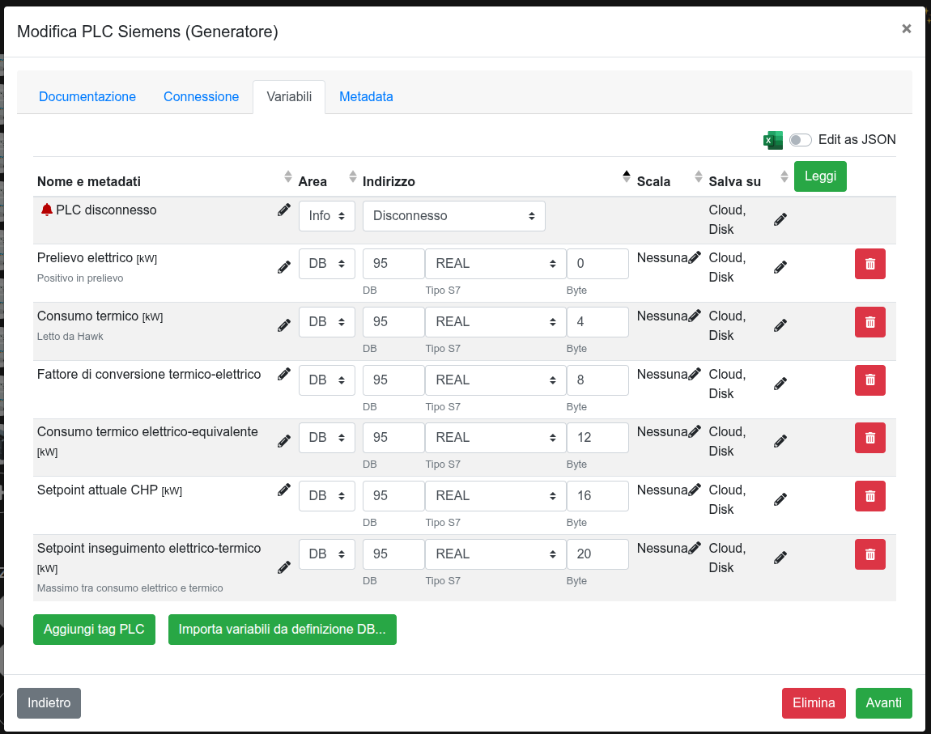
Task: Click the PLC disconnesso alarm bell icon
Action: [46, 210]
